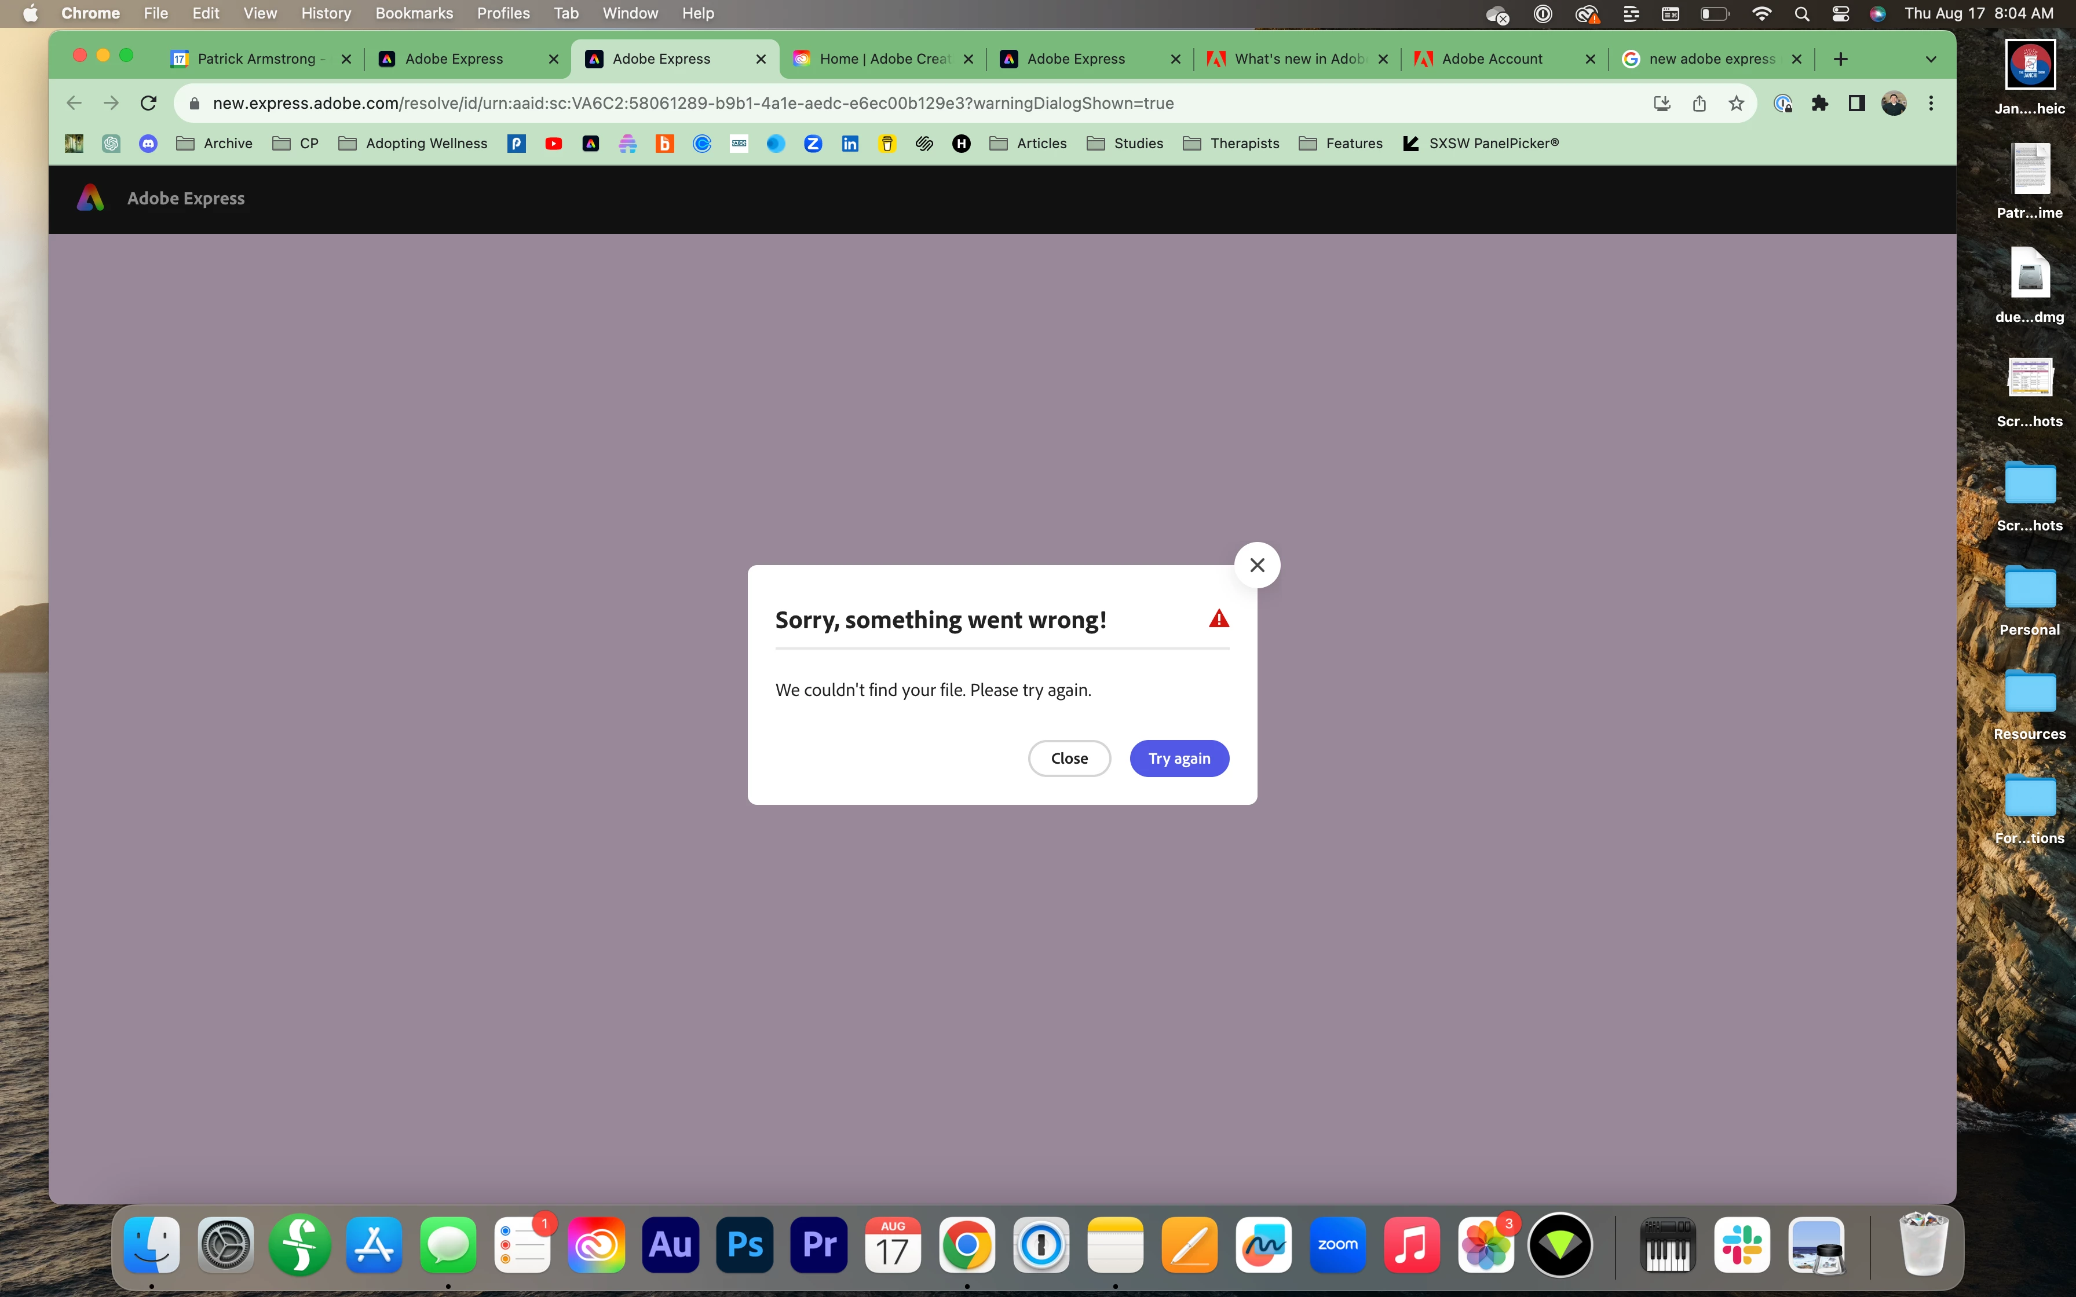The image size is (2076, 1297).
Task: Open the Articles bookmarks folder
Action: click(1028, 143)
